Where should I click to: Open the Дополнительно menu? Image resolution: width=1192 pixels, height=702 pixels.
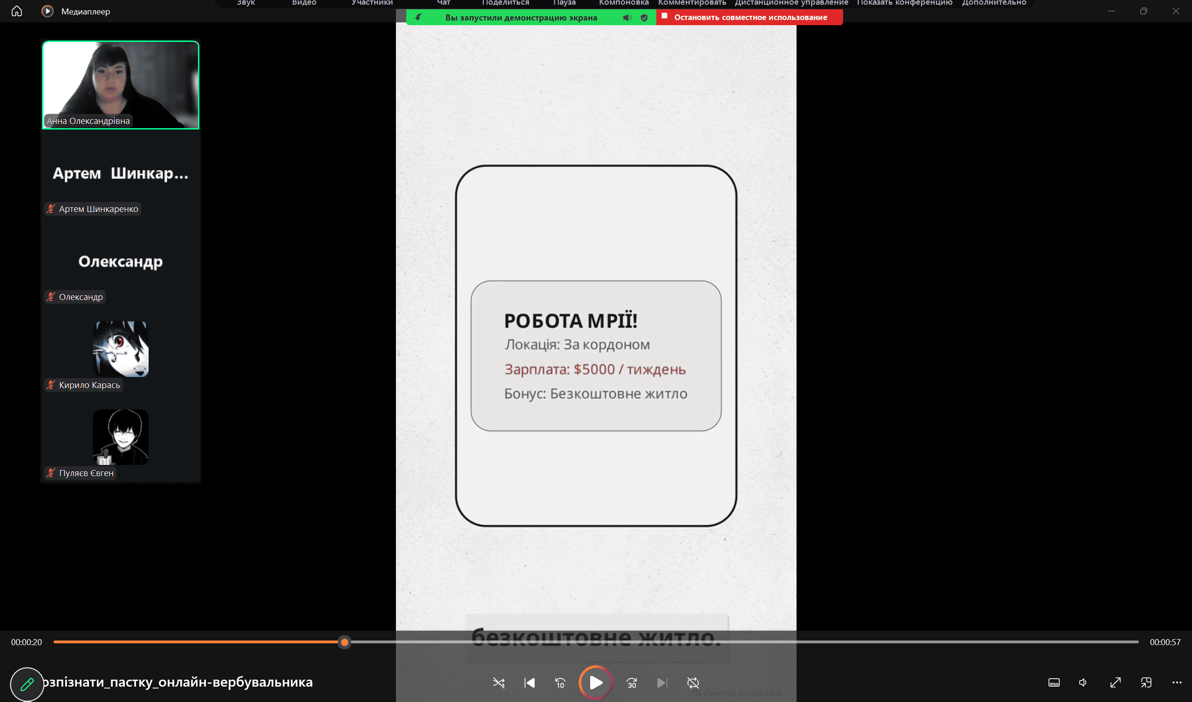pos(994,3)
